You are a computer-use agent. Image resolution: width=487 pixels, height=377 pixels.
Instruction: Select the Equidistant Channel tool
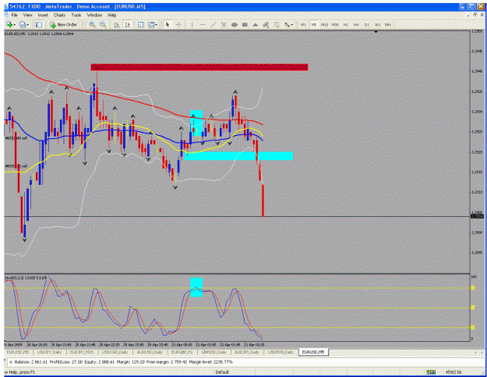(x=266, y=24)
